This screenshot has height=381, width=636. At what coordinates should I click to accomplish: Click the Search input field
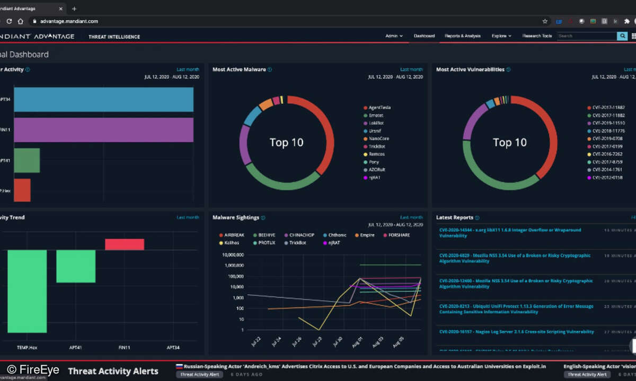587,36
